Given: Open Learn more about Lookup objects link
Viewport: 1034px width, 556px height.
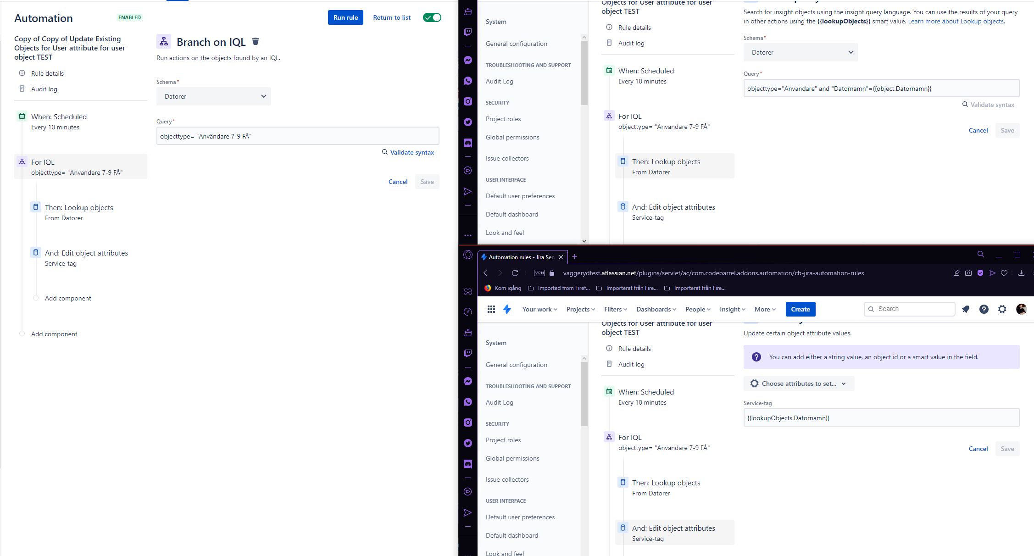Looking at the screenshot, I should click(x=956, y=21).
